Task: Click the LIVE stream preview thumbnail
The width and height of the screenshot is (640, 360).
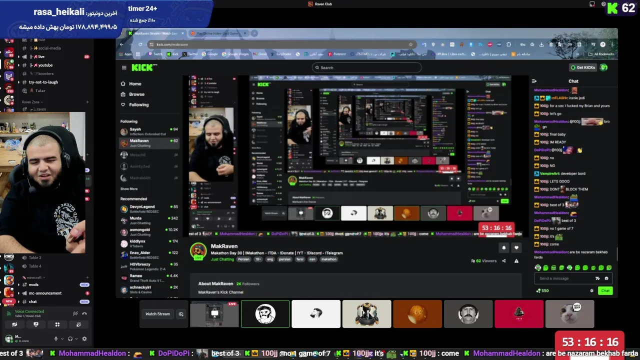Action: coord(214,314)
